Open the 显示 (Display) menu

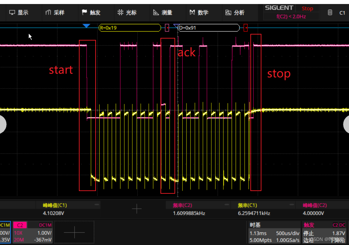(19, 12)
